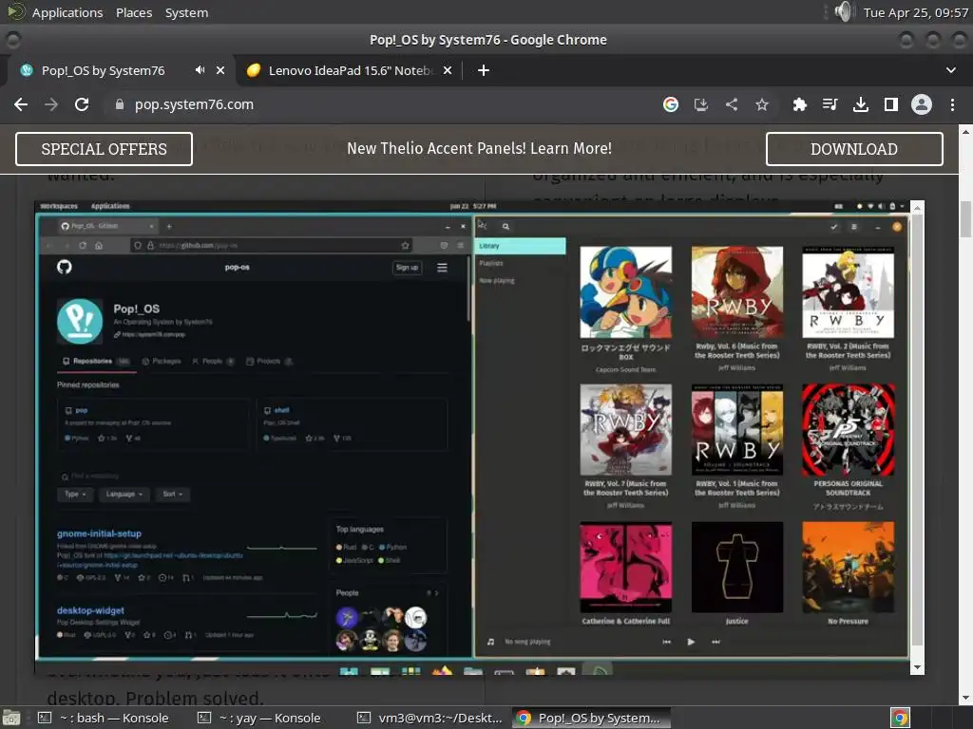Click the search icon in music player
This screenshot has height=729, width=973.
[x=506, y=227]
